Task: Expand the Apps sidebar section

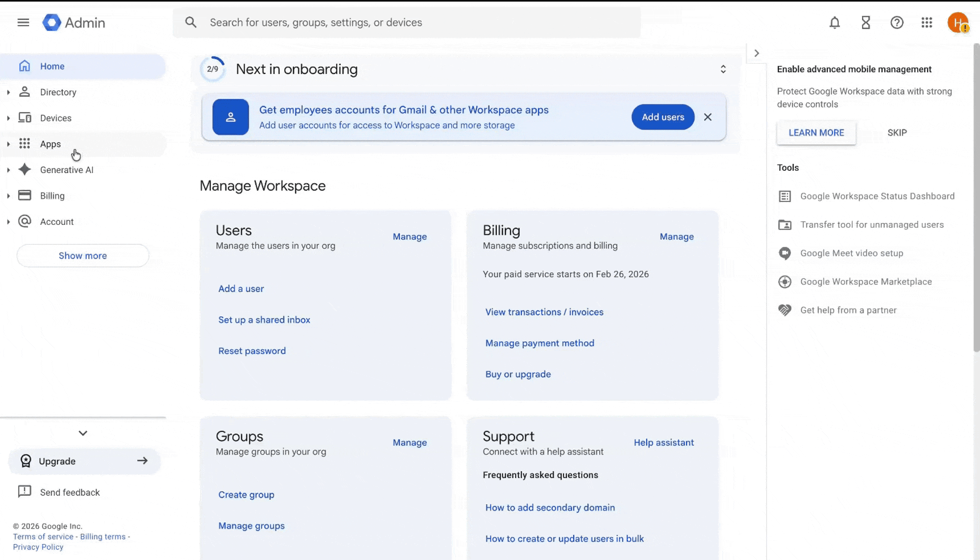Action: point(8,144)
